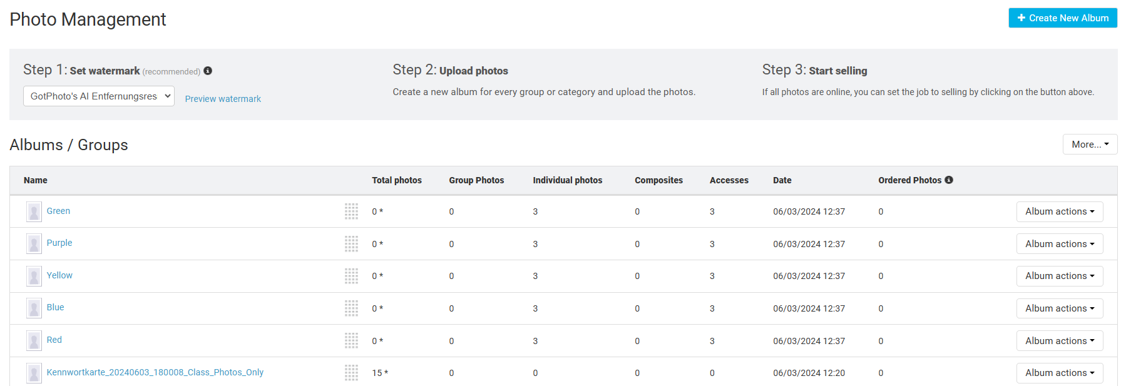This screenshot has width=1121, height=386.
Task: Click the Ordered Photos info icon
Action: coord(949,180)
